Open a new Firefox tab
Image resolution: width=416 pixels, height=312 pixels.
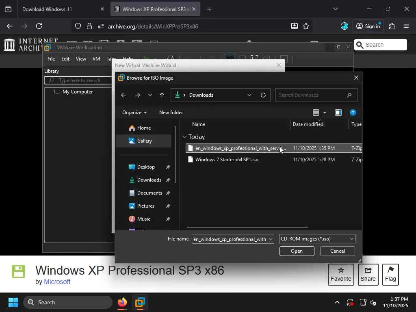click(209, 9)
